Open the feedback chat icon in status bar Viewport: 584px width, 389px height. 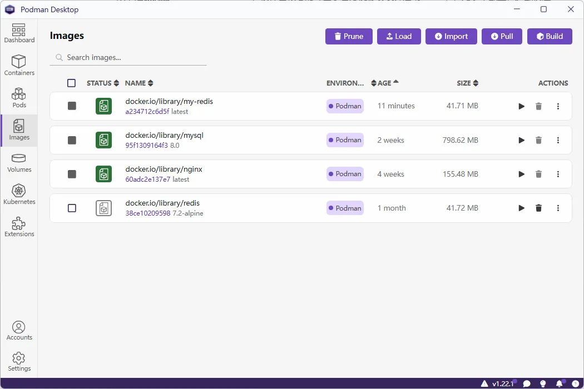[x=527, y=383]
